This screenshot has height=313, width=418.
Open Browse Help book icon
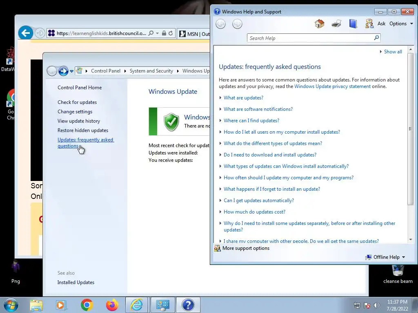[x=353, y=24]
